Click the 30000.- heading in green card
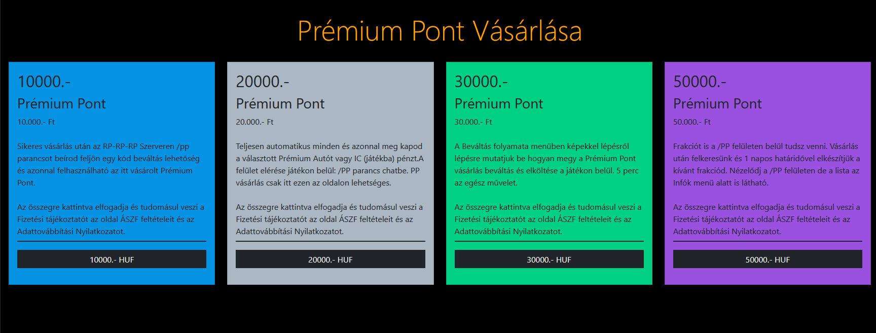Viewport: 876px width, 333px height. [x=481, y=82]
